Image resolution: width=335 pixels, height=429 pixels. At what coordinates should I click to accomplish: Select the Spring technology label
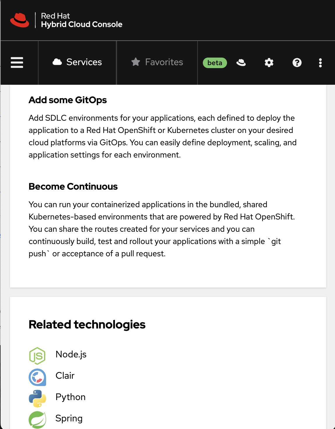click(69, 418)
